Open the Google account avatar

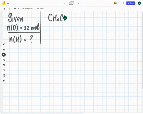click(139, 3)
